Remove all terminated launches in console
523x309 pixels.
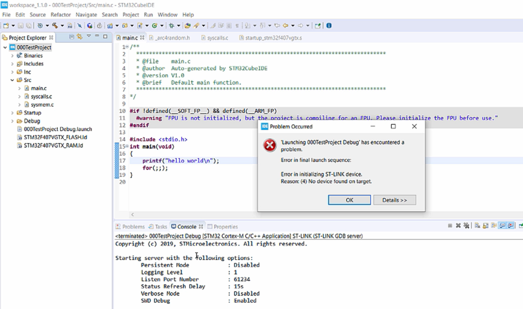pyautogui.click(x=466, y=226)
